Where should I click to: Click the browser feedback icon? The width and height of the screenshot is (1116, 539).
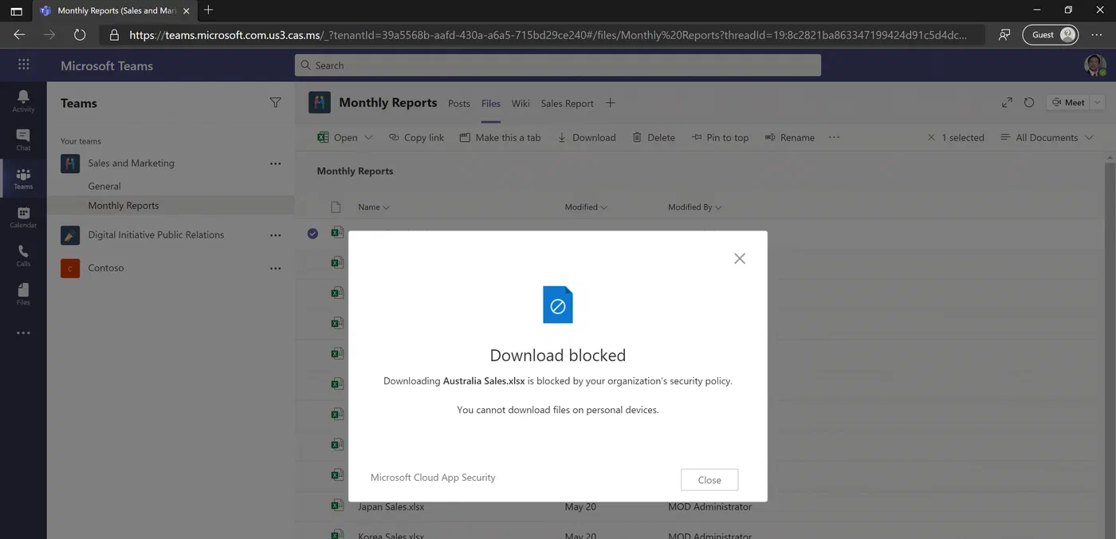click(1004, 35)
